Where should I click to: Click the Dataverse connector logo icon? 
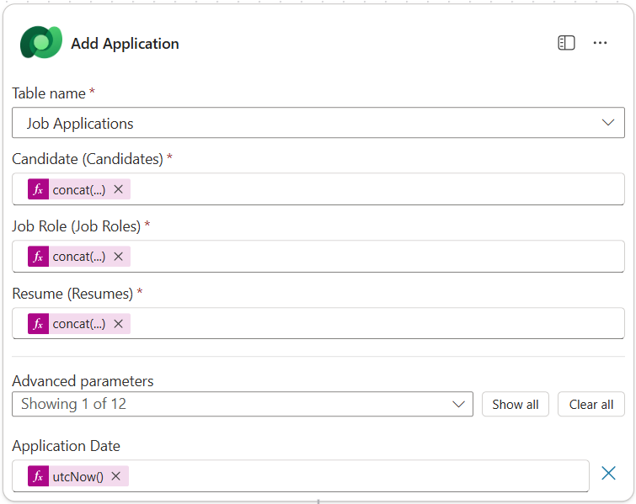click(x=41, y=43)
